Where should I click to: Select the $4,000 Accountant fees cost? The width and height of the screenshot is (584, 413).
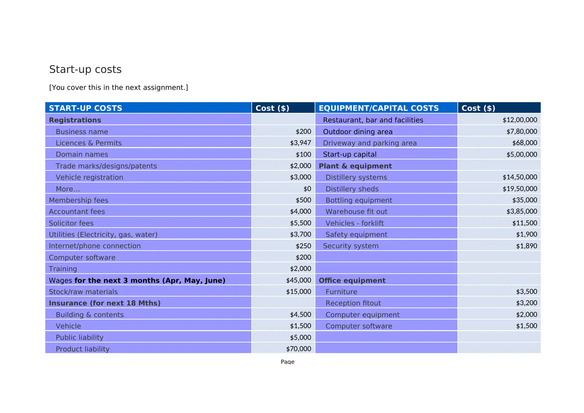pyautogui.click(x=300, y=211)
